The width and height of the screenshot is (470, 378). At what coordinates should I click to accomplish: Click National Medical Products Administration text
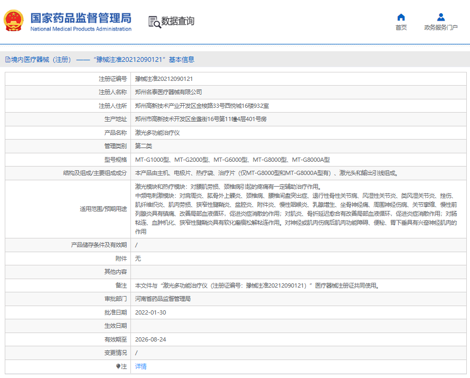pyautogui.click(x=81, y=29)
